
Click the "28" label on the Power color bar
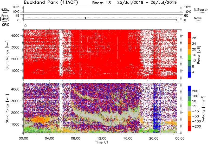point(194,38)
